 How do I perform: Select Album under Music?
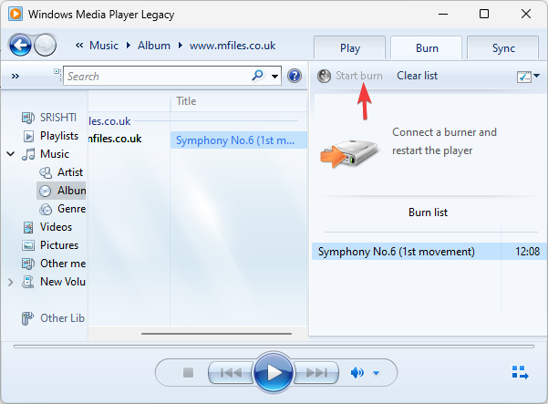click(62, 191)
